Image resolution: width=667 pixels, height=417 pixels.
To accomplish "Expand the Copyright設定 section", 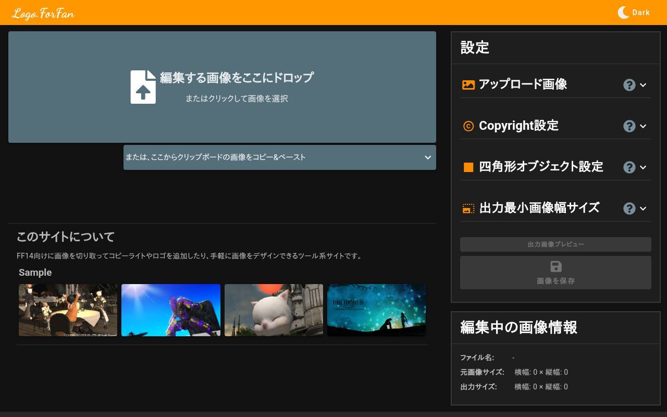I will (x=643, y=126).
